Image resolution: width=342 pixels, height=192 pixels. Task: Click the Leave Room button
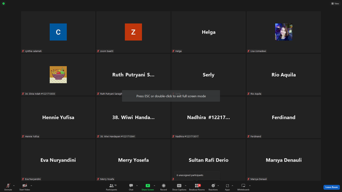coord(331,187)
